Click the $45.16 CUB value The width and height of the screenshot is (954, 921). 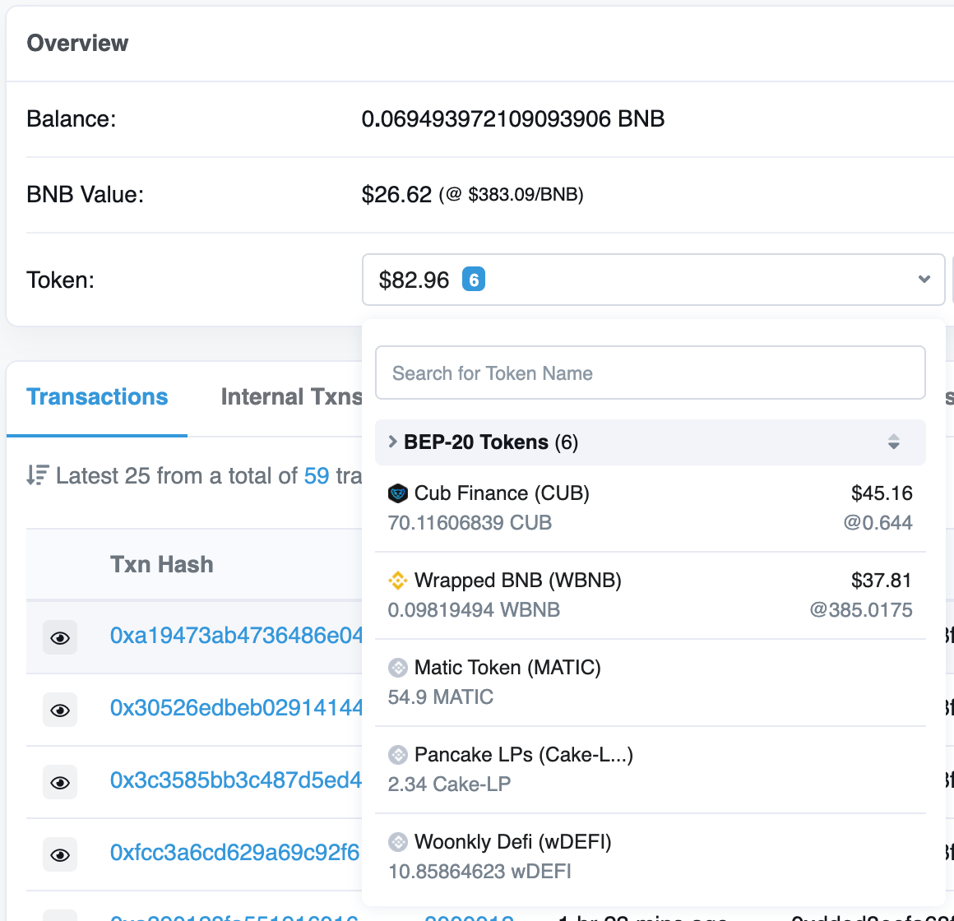(x=882, y=493)
